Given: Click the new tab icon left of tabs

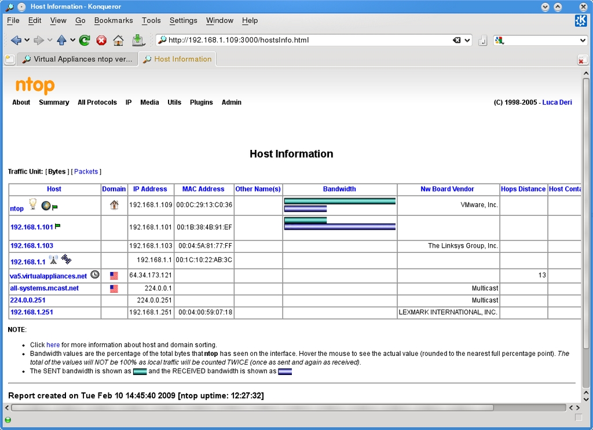Looking at the screenshot, I should [10, 59].
